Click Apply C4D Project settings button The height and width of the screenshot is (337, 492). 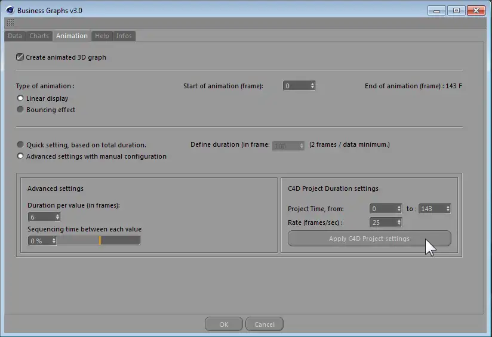(370, 239)
